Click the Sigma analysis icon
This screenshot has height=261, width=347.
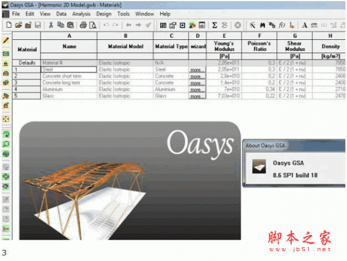(215, 25)
